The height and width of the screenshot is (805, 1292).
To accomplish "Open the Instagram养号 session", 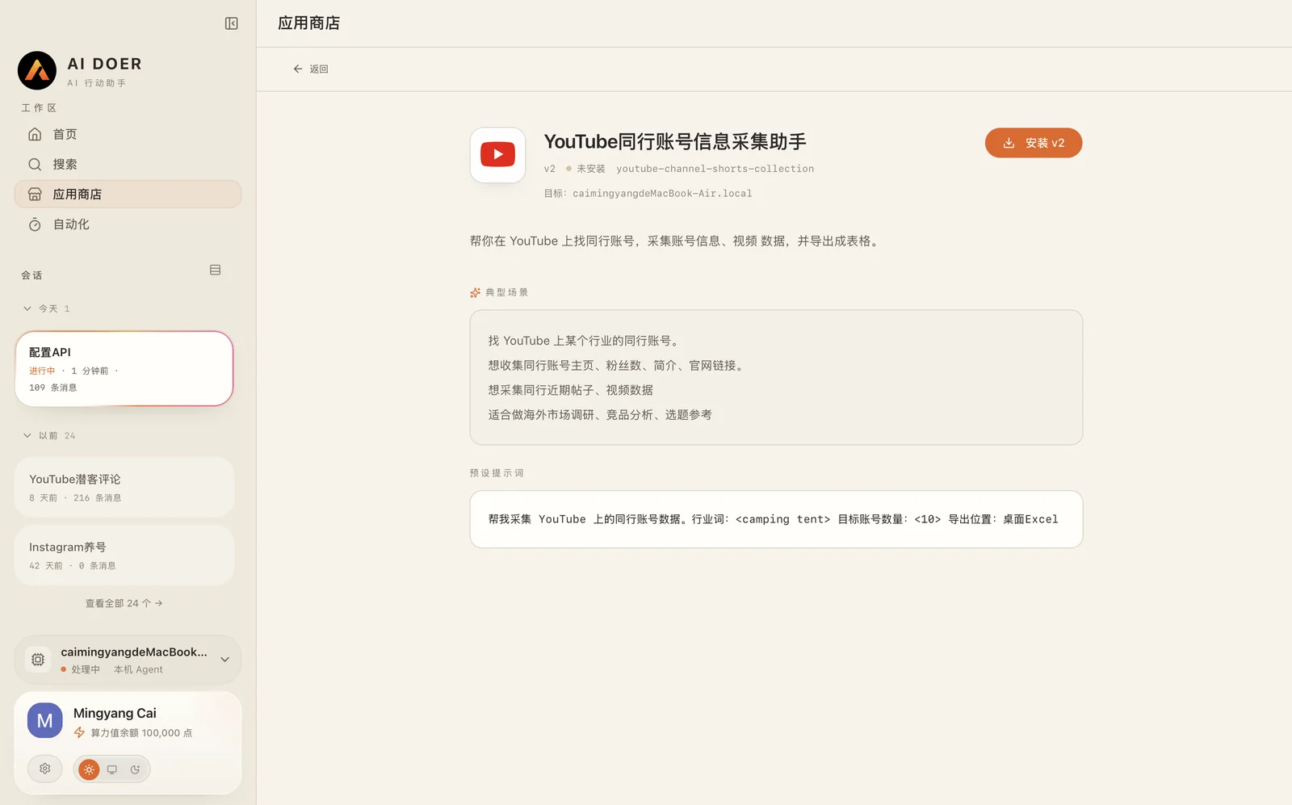I will point(124,556).
